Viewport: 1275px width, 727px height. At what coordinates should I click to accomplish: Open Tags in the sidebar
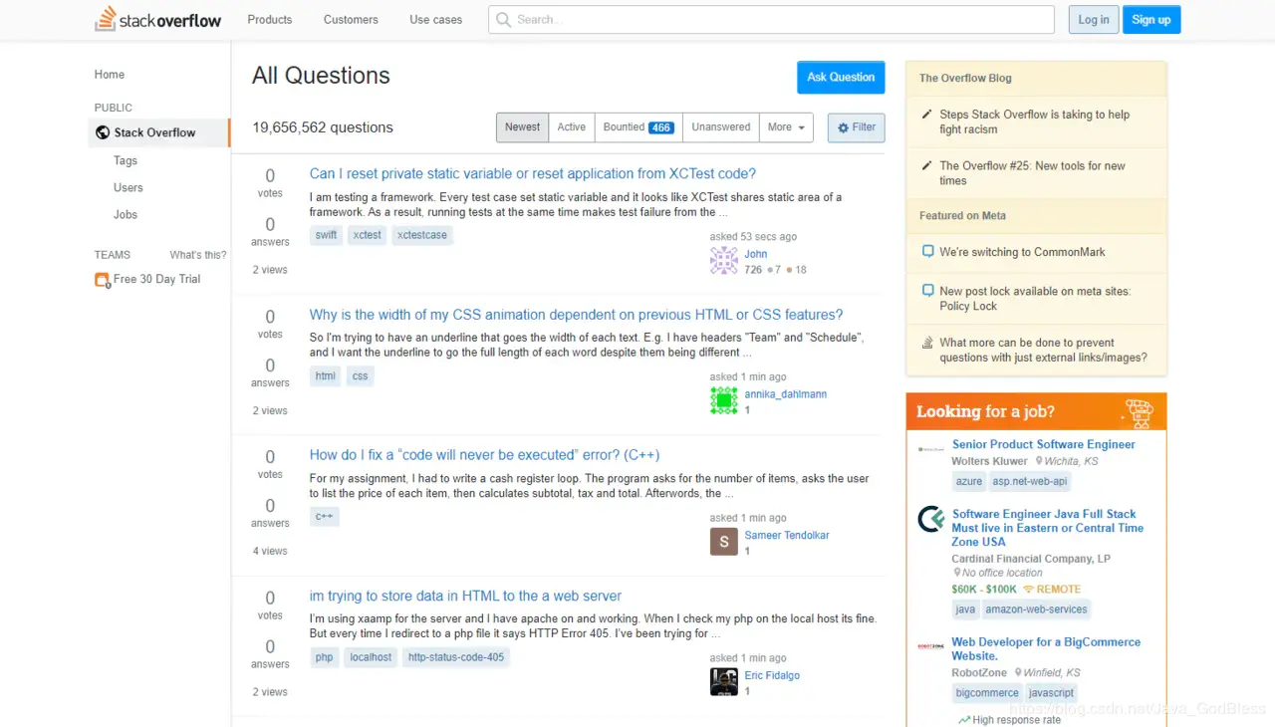[x=126, y=160]
